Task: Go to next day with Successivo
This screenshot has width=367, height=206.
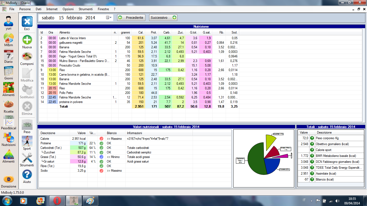Action: click(x=163, y=17)
